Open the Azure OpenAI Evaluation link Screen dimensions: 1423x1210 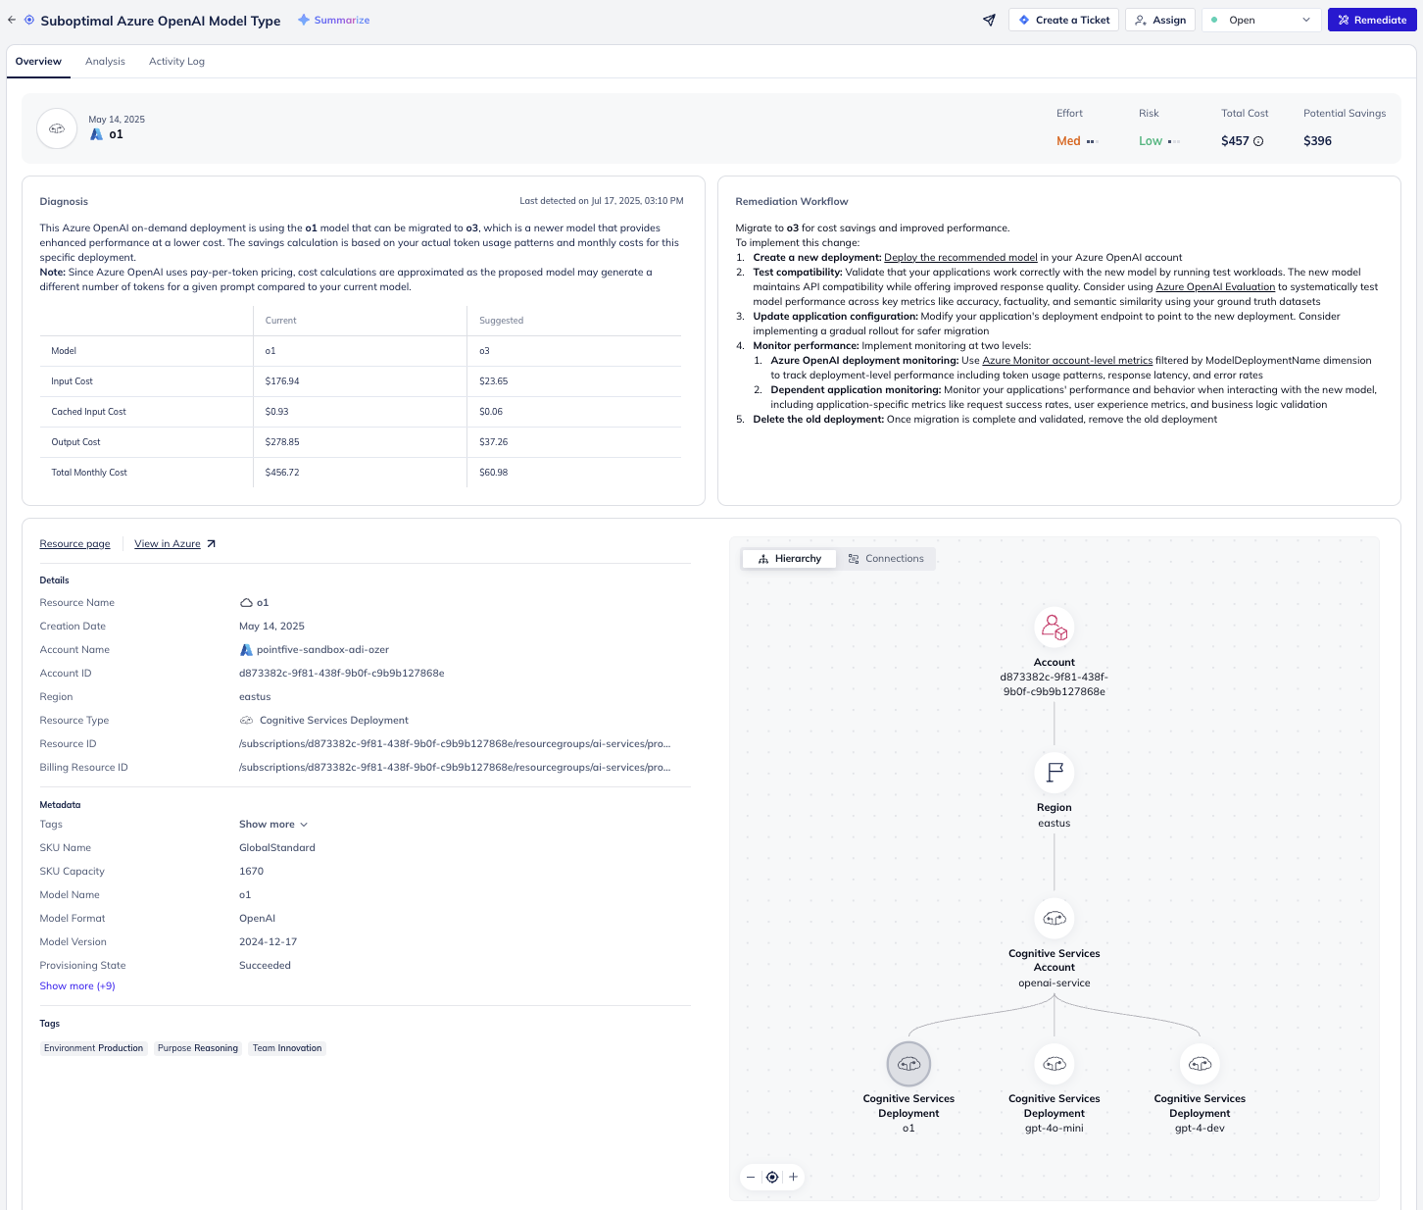[1215, 287]
